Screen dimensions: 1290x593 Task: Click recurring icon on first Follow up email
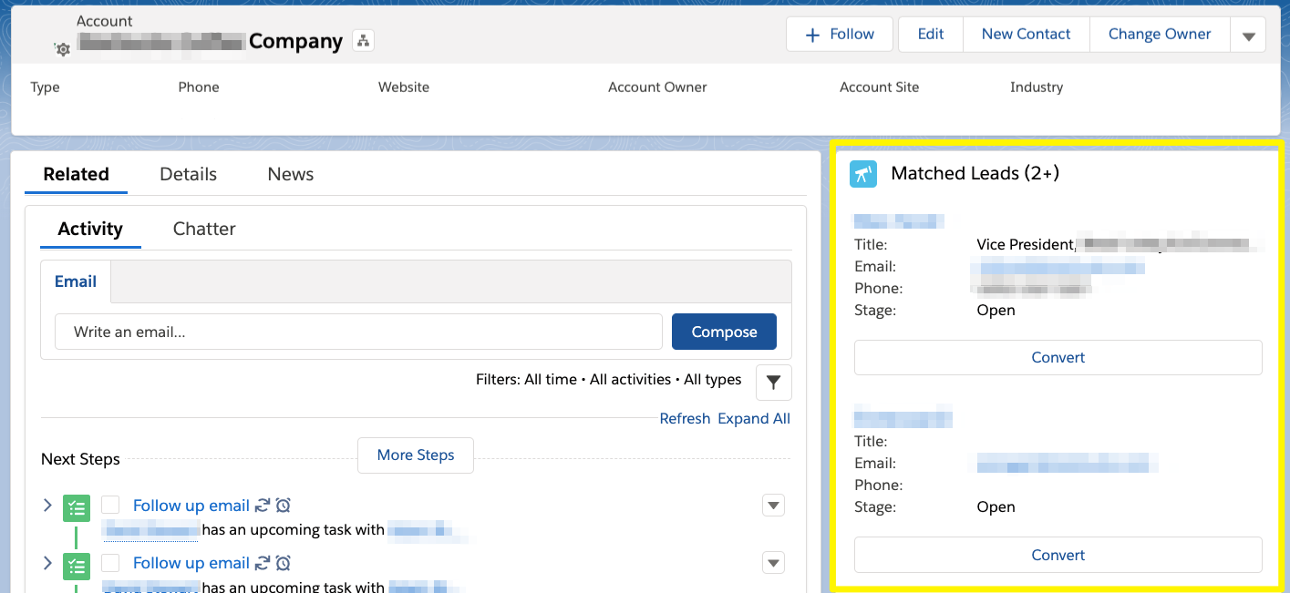coord(263,506)
